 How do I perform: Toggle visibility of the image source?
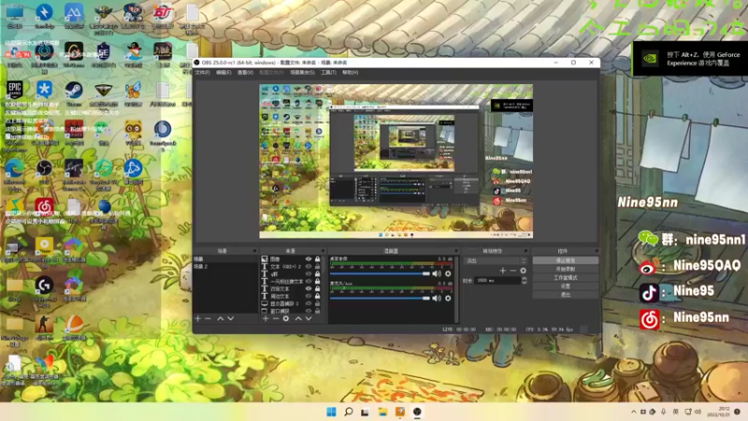point(309,259)
